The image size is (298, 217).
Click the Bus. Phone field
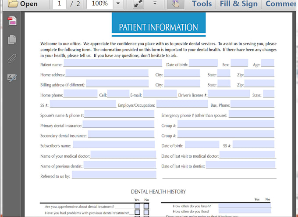pyautogui.click(x=252, y=104)
